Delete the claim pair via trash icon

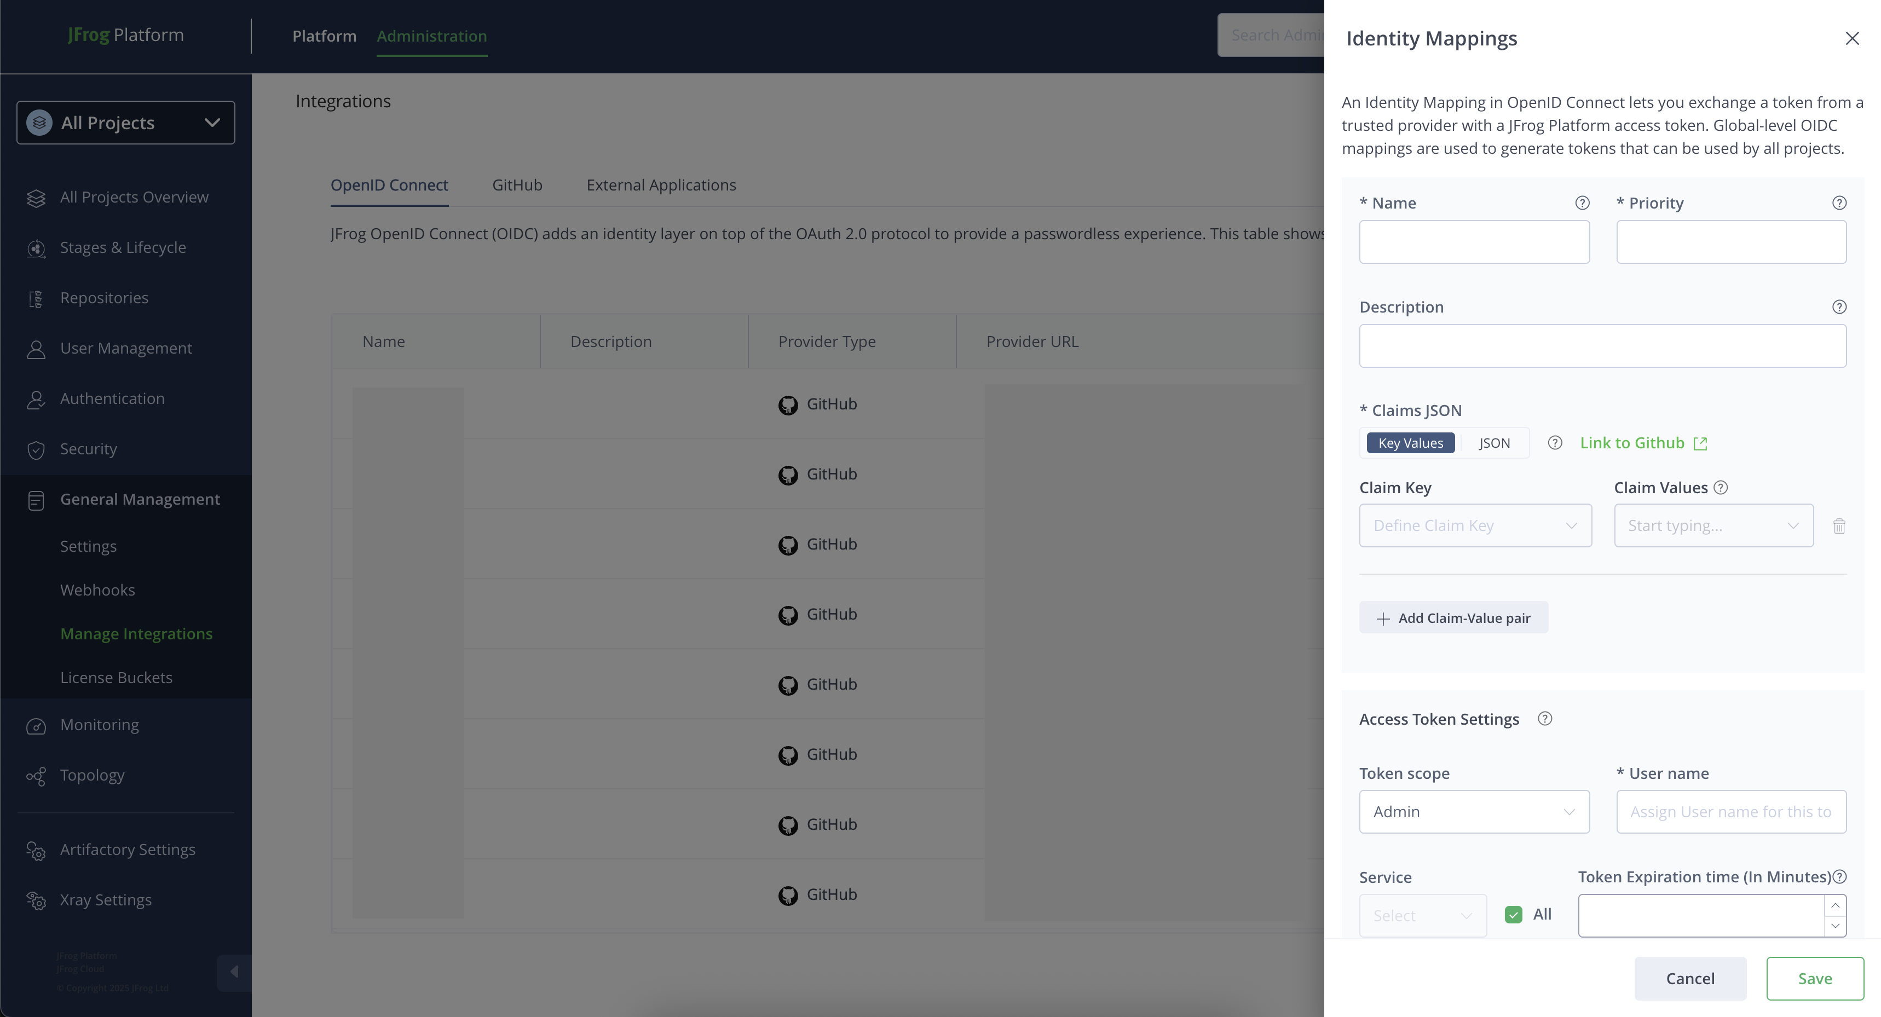click(1839, 525)
